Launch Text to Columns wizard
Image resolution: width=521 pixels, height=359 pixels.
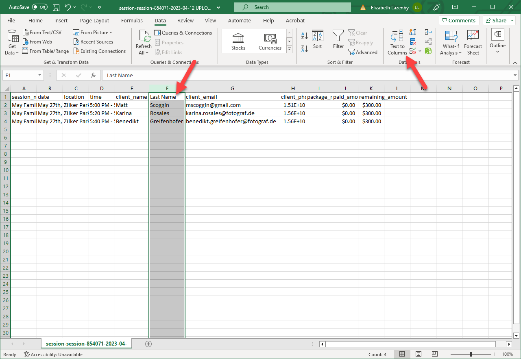397,43
